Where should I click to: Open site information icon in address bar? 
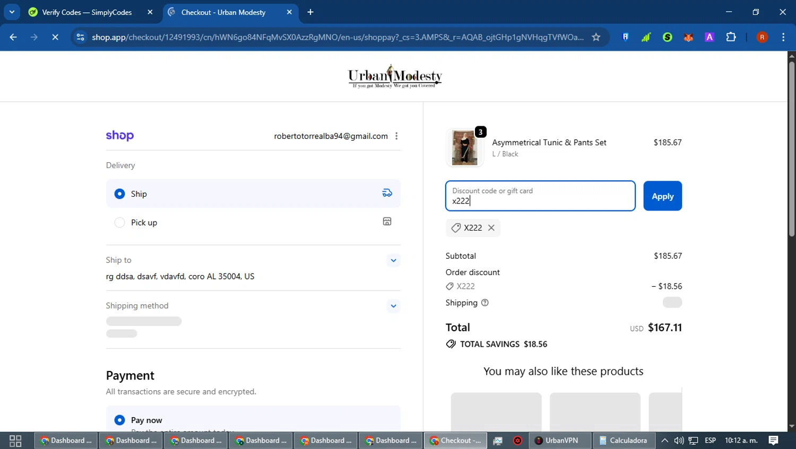pyautogui.click(x=81, y=37)
